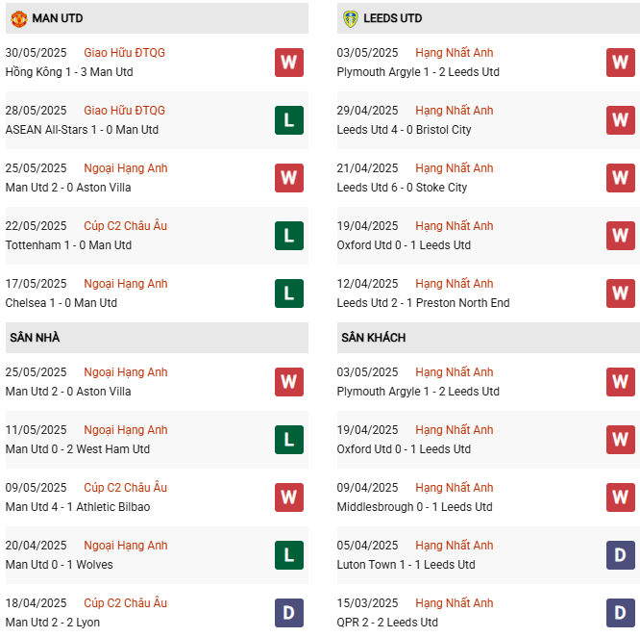Open Ngoại Hạng Anh link dated 17/05/2025
This screenshot has height=637, width=640.
[x=125, y=284]
